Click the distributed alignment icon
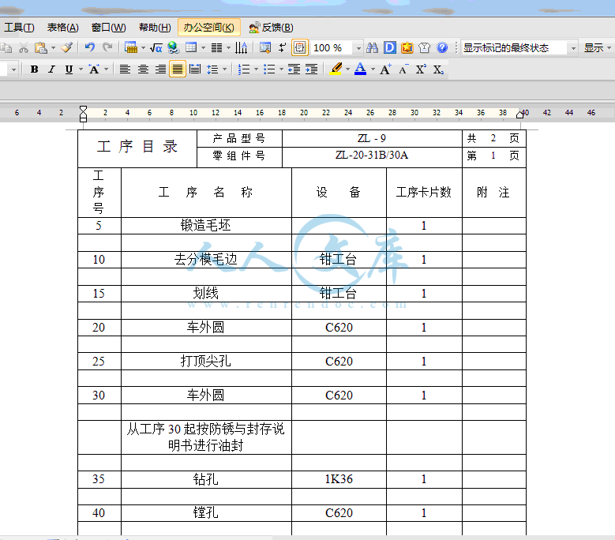This screenshot has height=540, width=615. coord(194,69)
